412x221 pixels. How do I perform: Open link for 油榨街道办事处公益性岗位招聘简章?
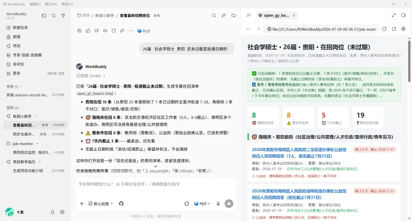(x=299, y=194)
